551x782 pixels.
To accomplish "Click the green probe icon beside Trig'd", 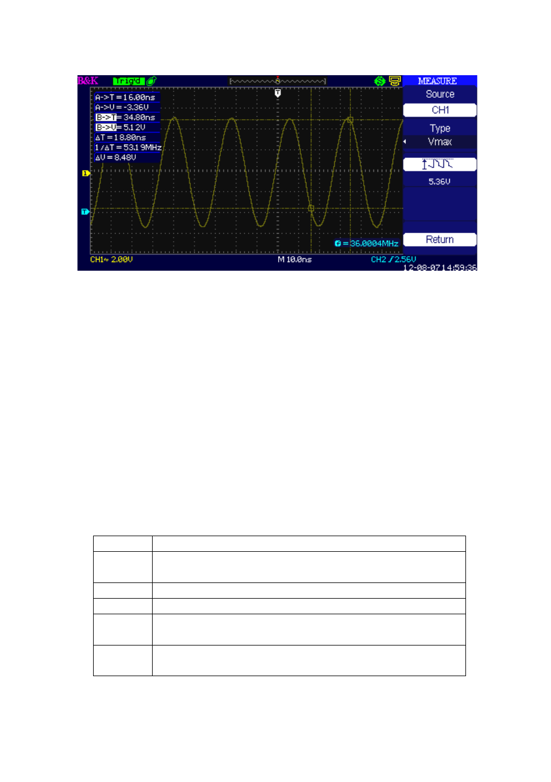I will click(151, 81).
